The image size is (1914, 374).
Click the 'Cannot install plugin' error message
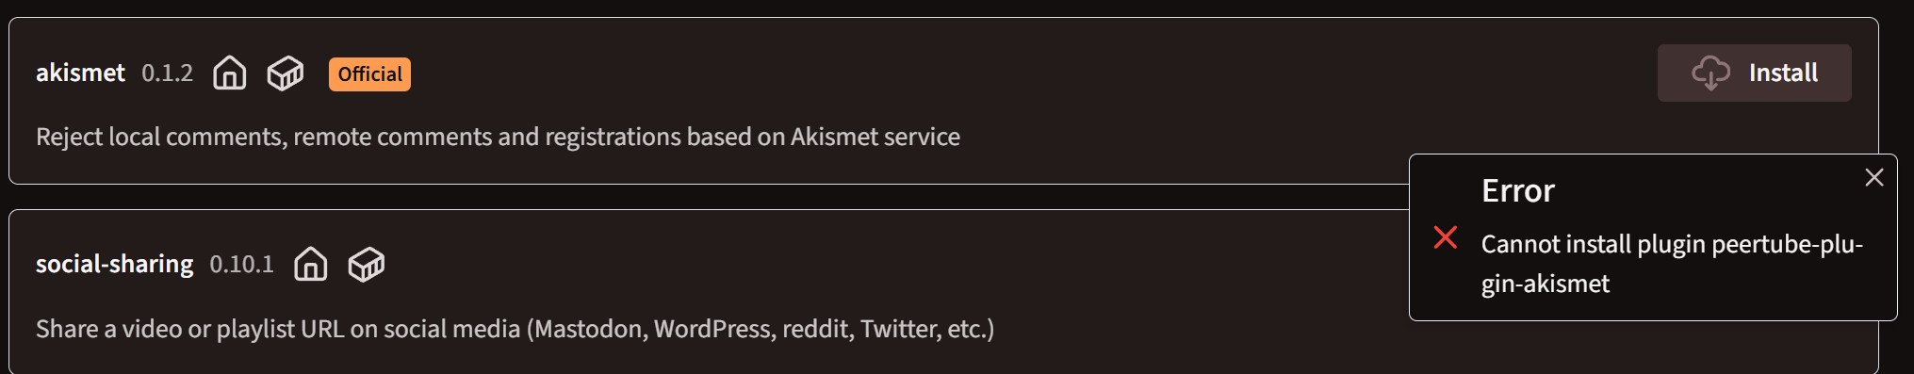(1672, 264)
